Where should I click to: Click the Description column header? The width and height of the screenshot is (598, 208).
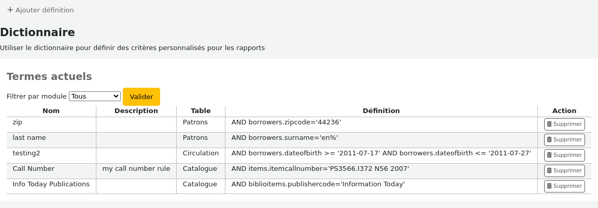click(136, 111)
